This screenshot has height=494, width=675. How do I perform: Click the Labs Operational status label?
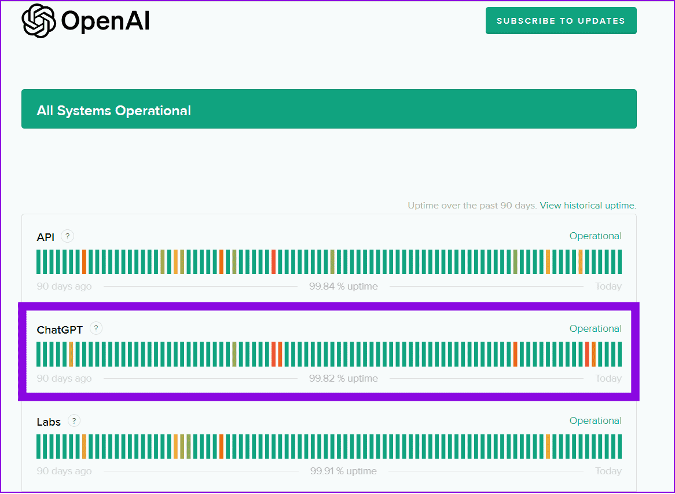click(x=595, y=421)
